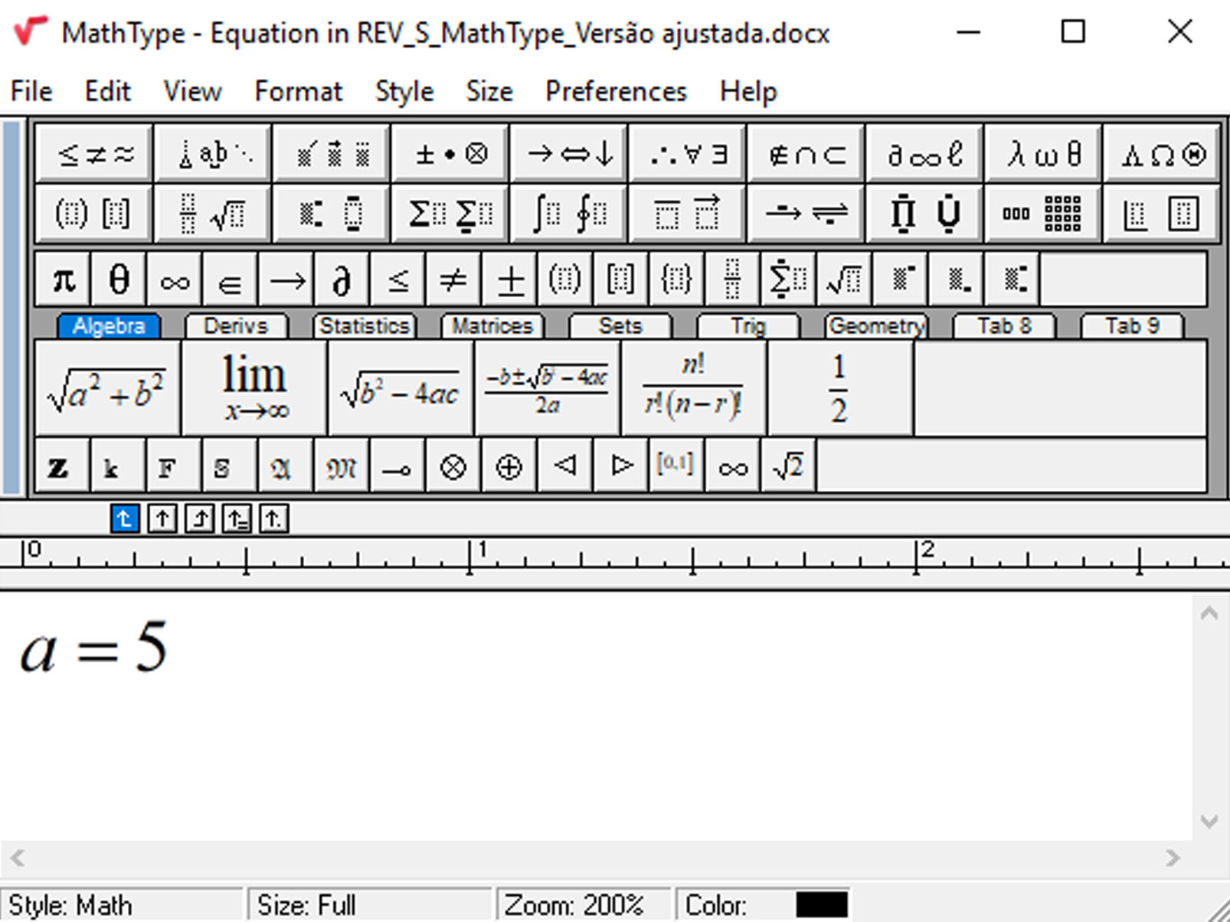Insert the element-of symbol
This screenshot has width=1230, height=922.
pos(231,280)
